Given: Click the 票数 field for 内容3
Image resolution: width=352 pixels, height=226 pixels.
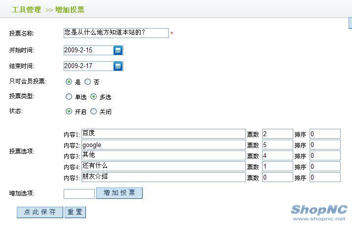Looking at the screenshot, I should [277, 156].
